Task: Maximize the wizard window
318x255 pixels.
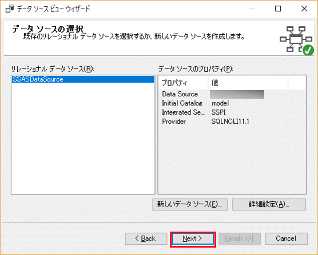Action: click(x=278, y=9)
